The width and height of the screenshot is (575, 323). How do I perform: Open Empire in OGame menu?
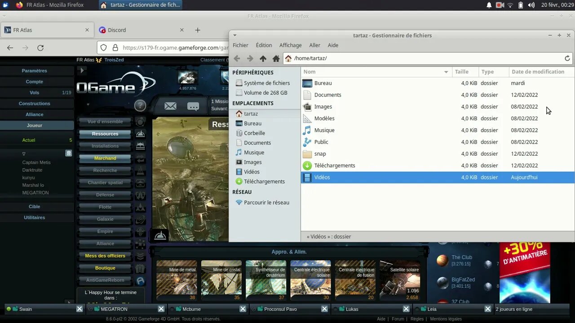click(x=105, y=231)
